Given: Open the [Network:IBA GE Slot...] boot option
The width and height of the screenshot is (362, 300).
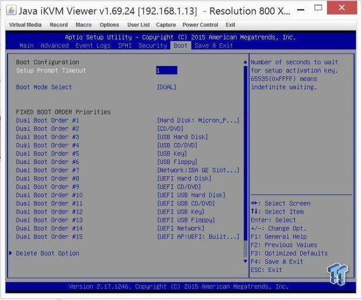Looking at the screenshot, I should tap(198, 170).
